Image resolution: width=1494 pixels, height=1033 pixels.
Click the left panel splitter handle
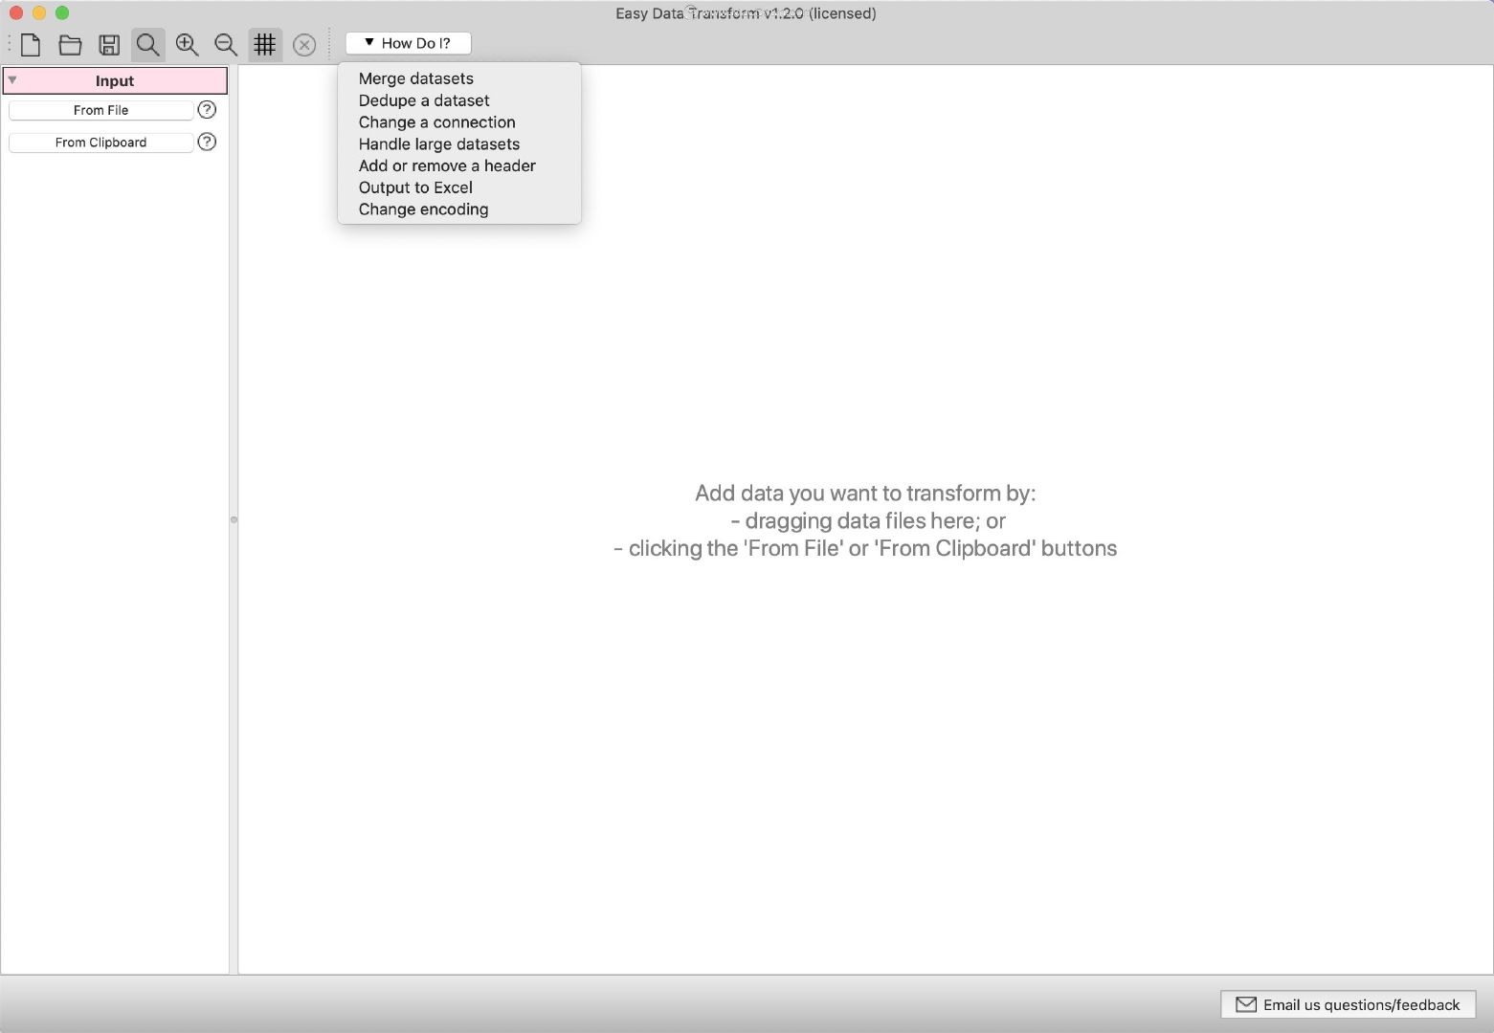click(234, 520)
